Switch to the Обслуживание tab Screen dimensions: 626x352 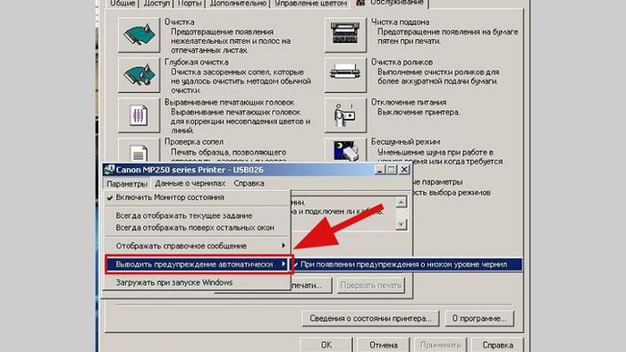click(390, 4)
